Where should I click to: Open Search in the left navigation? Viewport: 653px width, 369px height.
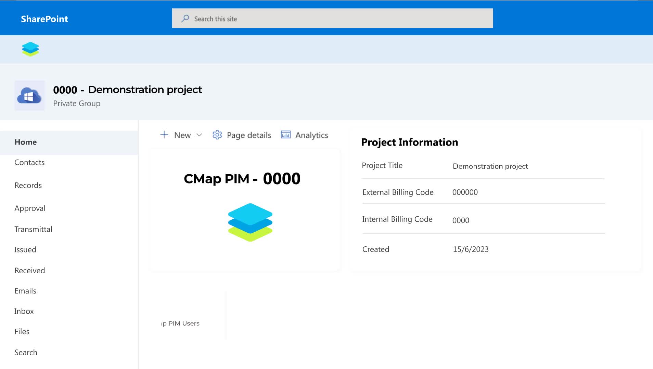pyautogui.click(x=26, y=352)
